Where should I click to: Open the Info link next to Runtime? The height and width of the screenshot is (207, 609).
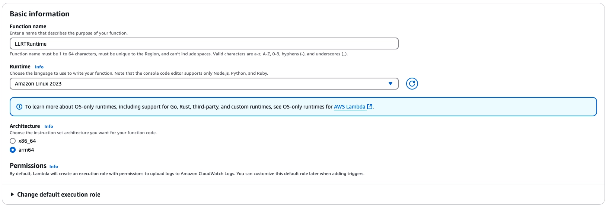[39, 67]
